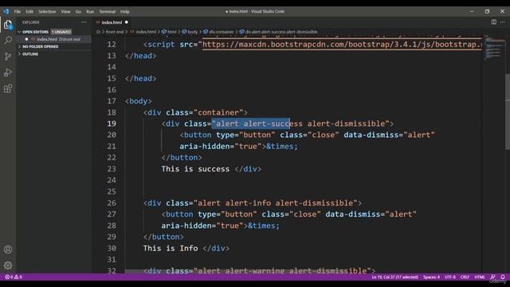Open the Search view in activity bar
Viewport: 510px width, 287px height.
click(8, 41)
